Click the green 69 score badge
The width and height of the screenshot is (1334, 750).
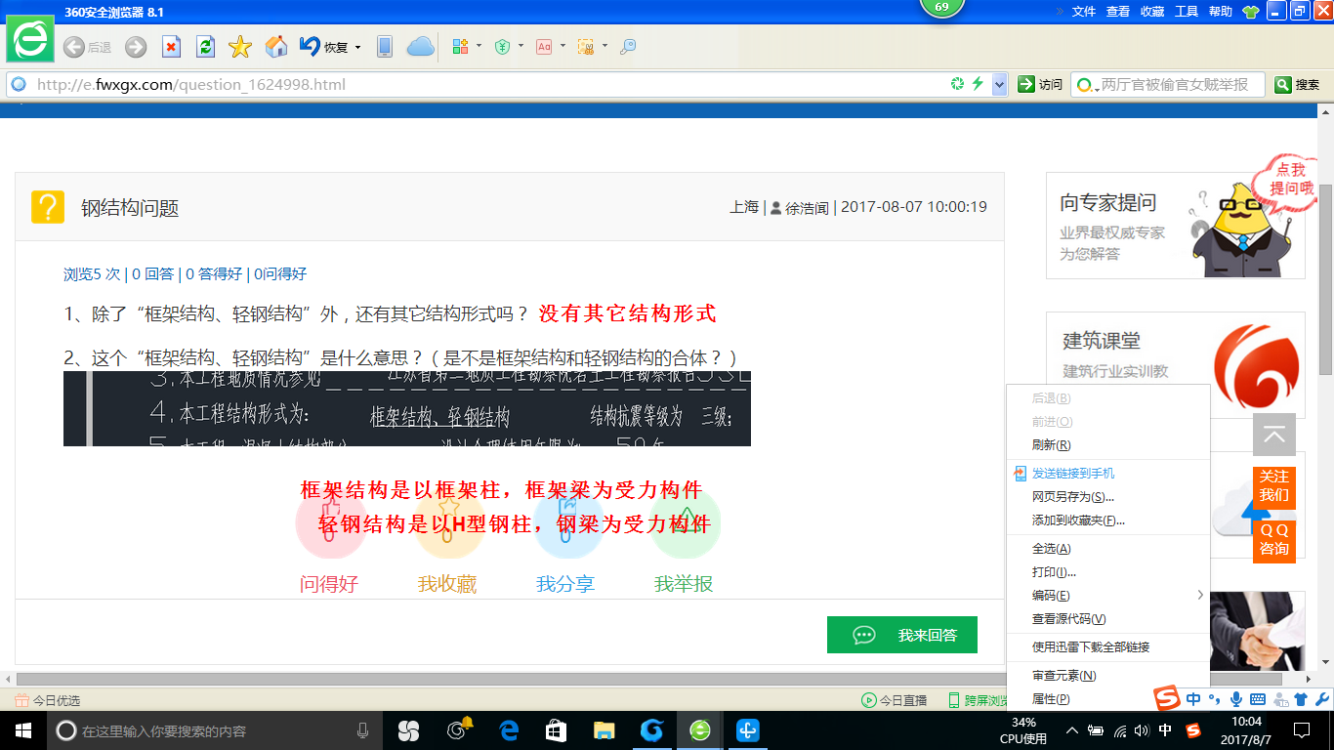pos(941,8)
